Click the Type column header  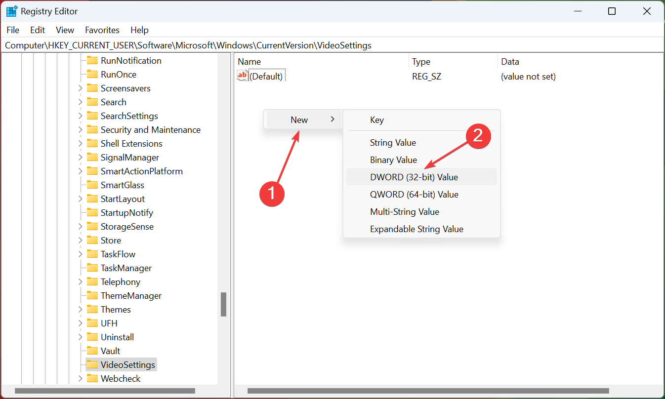coord(421,62)
